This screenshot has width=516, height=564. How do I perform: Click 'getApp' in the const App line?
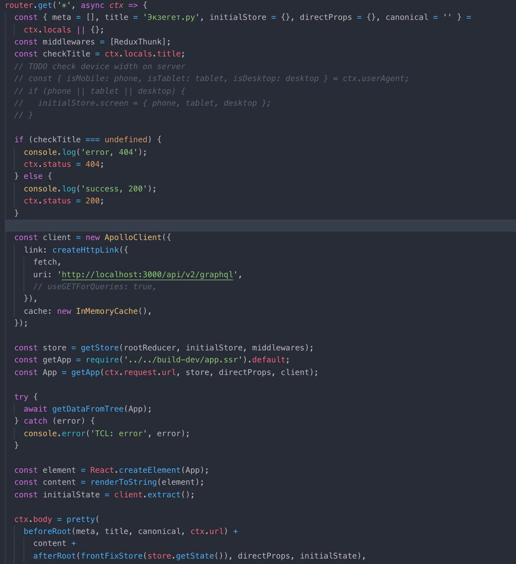[85, 372]
